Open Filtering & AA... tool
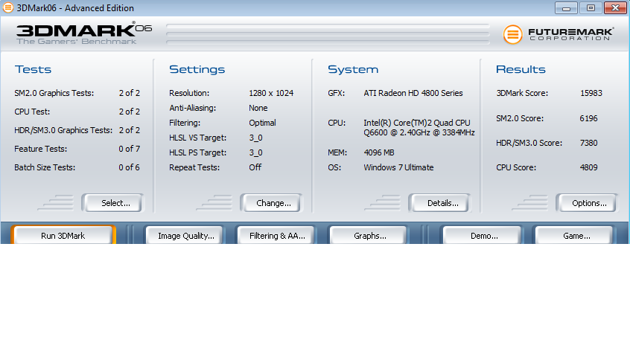Image resolution: width=630 pixels, height=357 pixels. 276,236
